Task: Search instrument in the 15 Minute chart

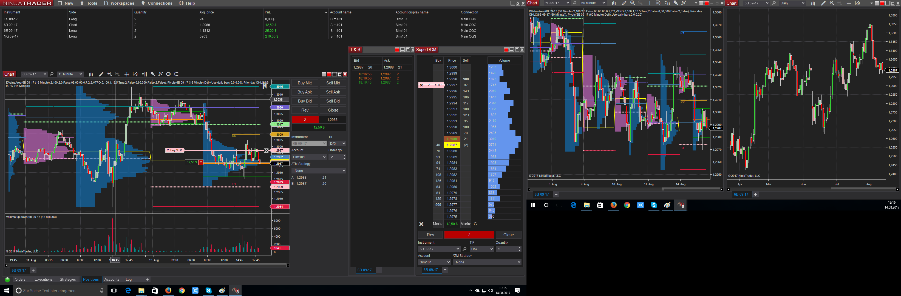Action: click(52, 74)
